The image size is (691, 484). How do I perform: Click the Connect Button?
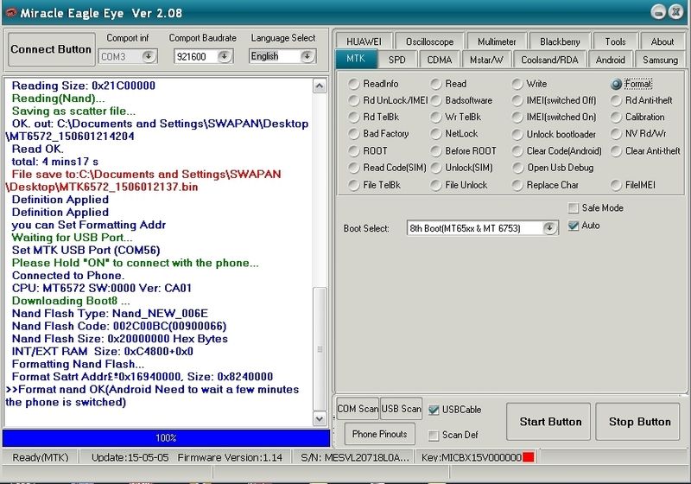point(51,49)
